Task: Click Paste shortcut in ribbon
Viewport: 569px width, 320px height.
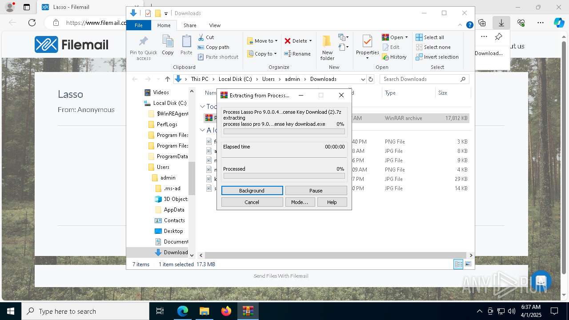Action: [218, 57]
